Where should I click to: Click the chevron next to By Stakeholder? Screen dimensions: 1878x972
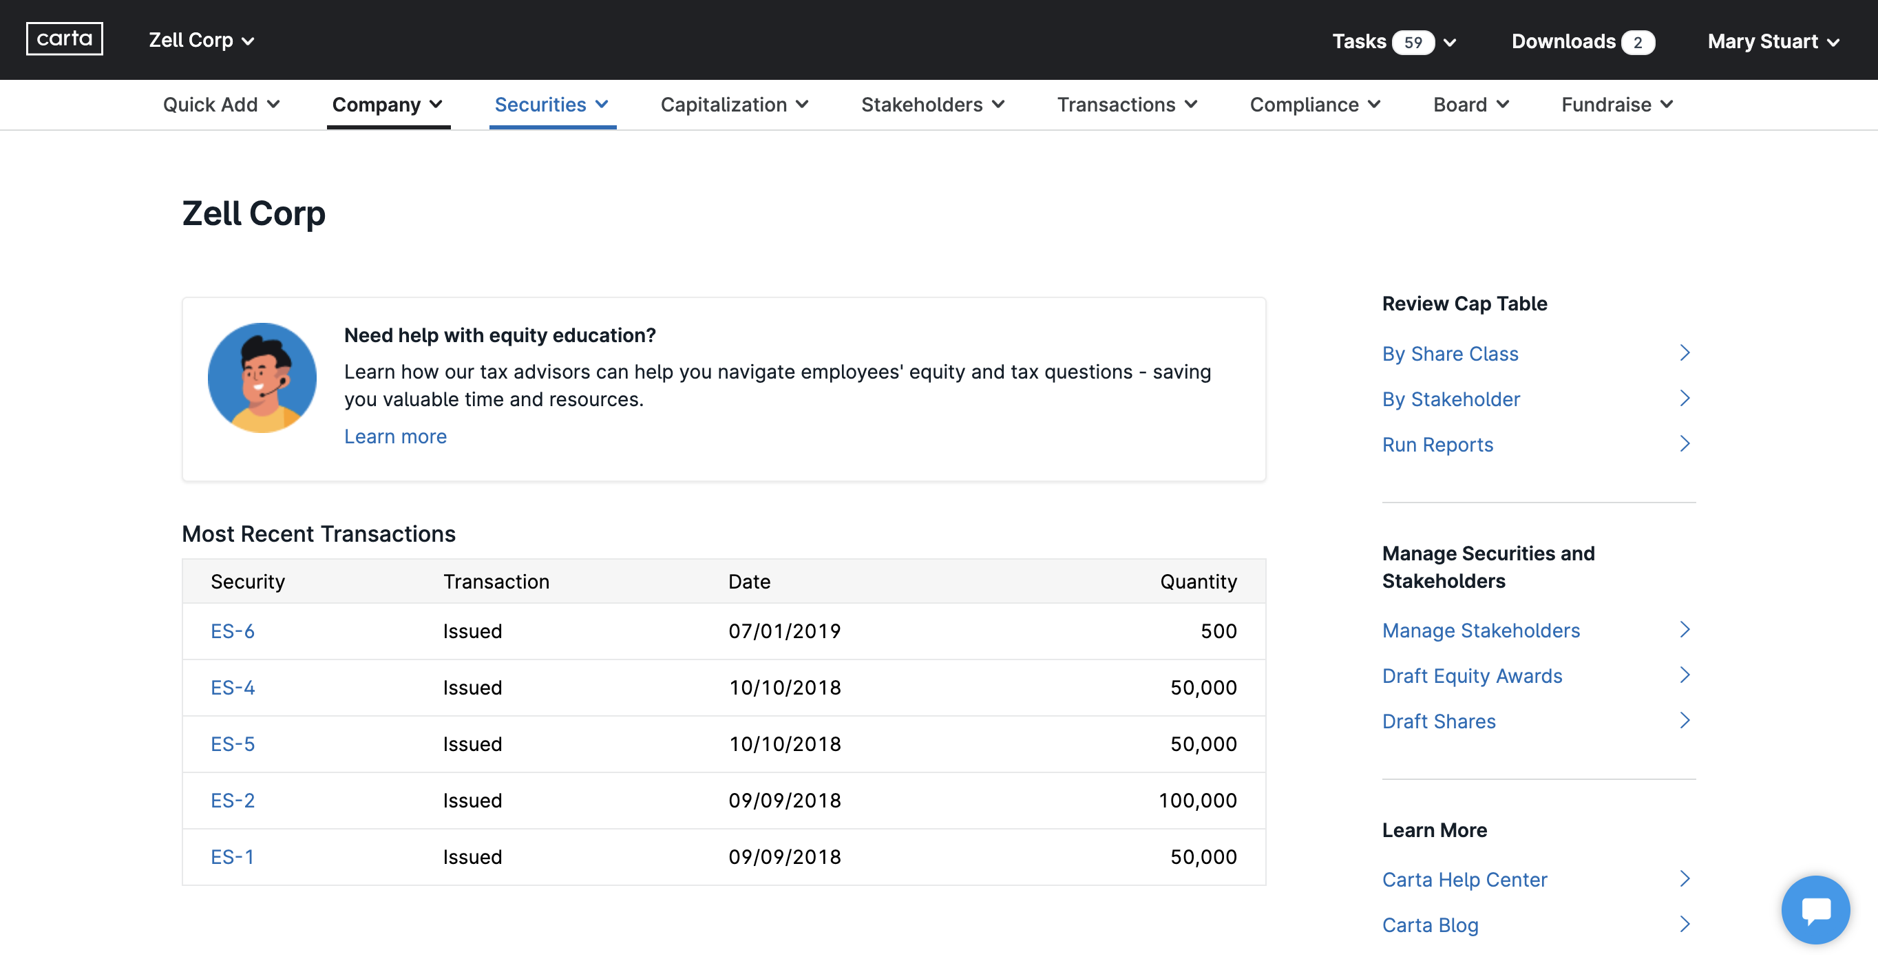tap(1684, 398)
